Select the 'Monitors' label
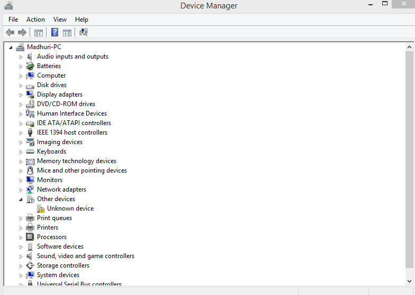This screenshot has height=295, width=415. tap(50, 180)
